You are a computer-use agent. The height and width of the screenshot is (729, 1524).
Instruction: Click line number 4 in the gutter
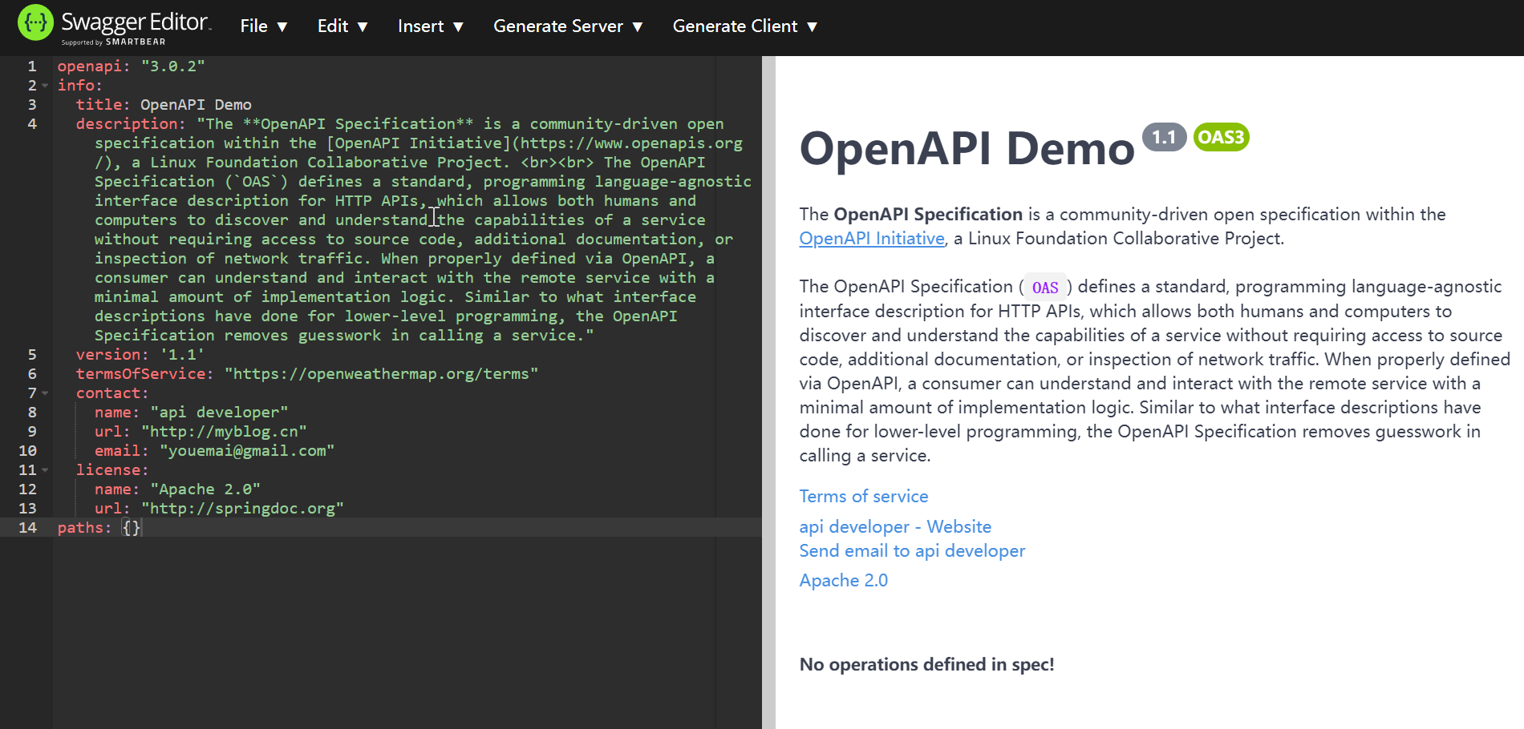[32, 124]
